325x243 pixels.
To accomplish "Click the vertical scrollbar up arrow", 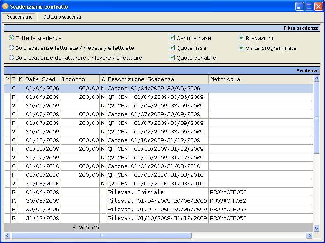I will pos(316,78).
